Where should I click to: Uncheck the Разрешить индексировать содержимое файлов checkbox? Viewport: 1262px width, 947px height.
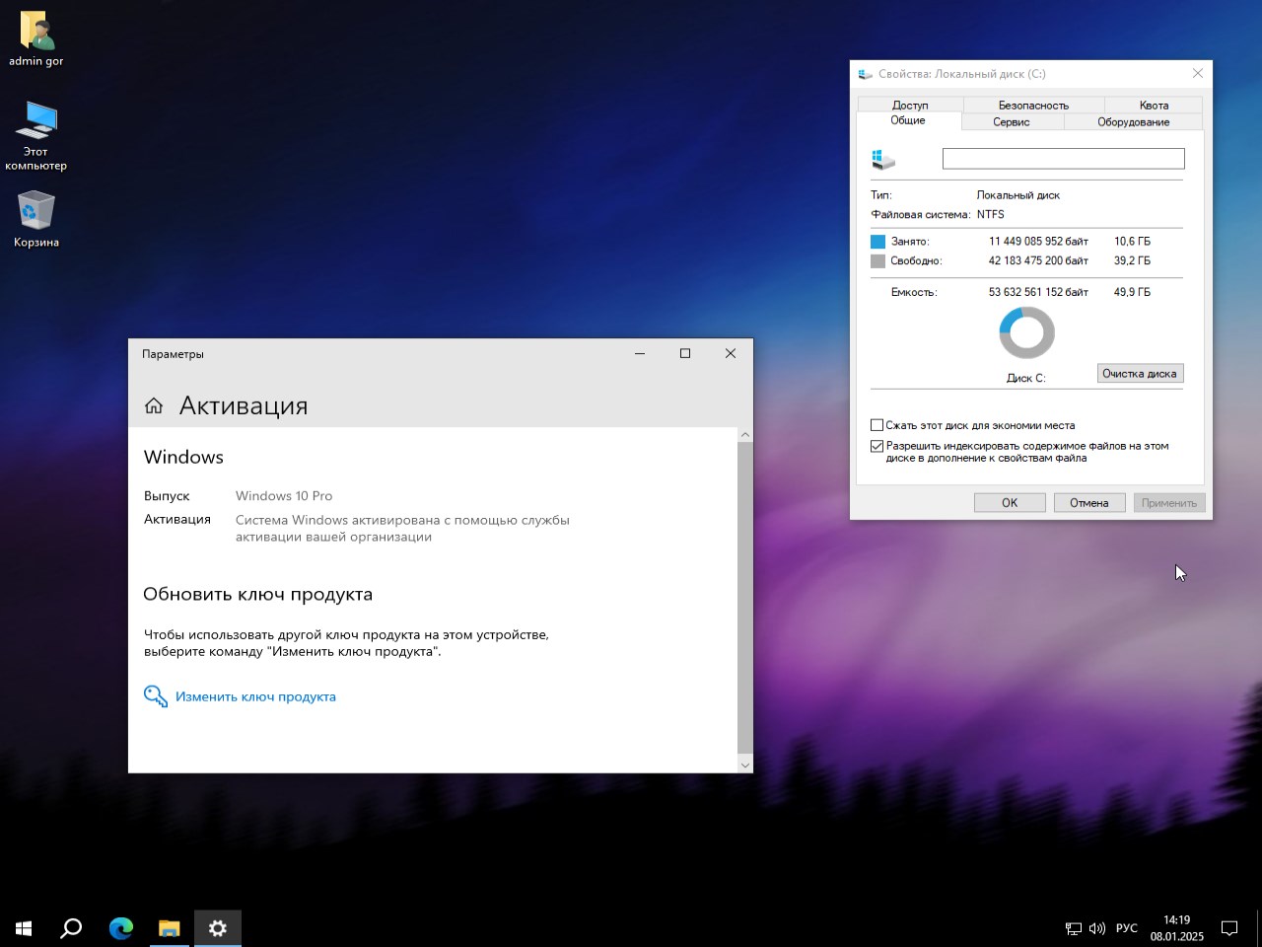(876, 446)
